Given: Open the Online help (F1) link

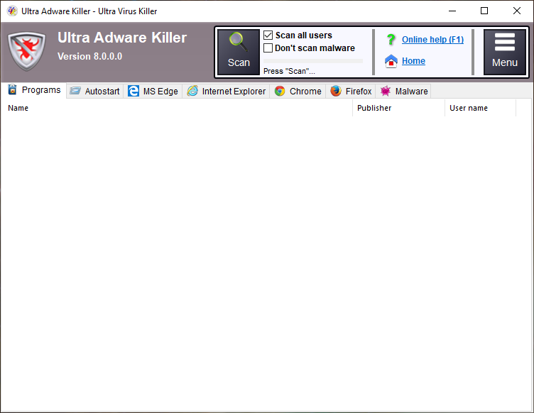Looking at the screenshot, I should point(432,40).
